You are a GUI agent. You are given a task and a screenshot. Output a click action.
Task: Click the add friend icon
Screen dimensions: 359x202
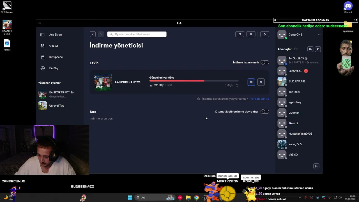tap(318, 49)
